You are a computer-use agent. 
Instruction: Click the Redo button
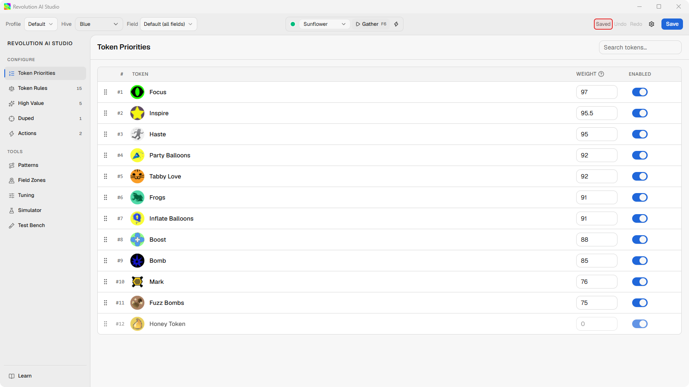[636, 24]
